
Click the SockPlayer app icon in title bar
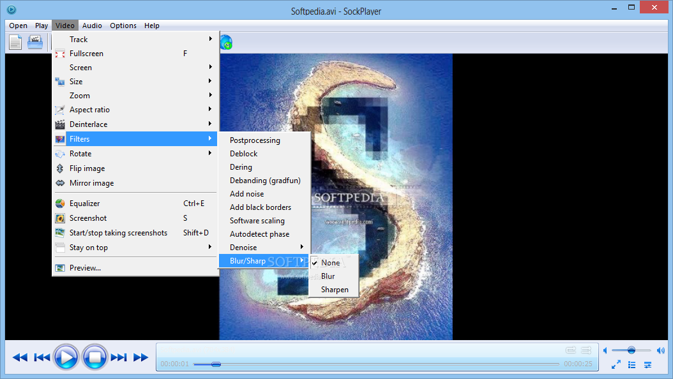click(11, 9)
